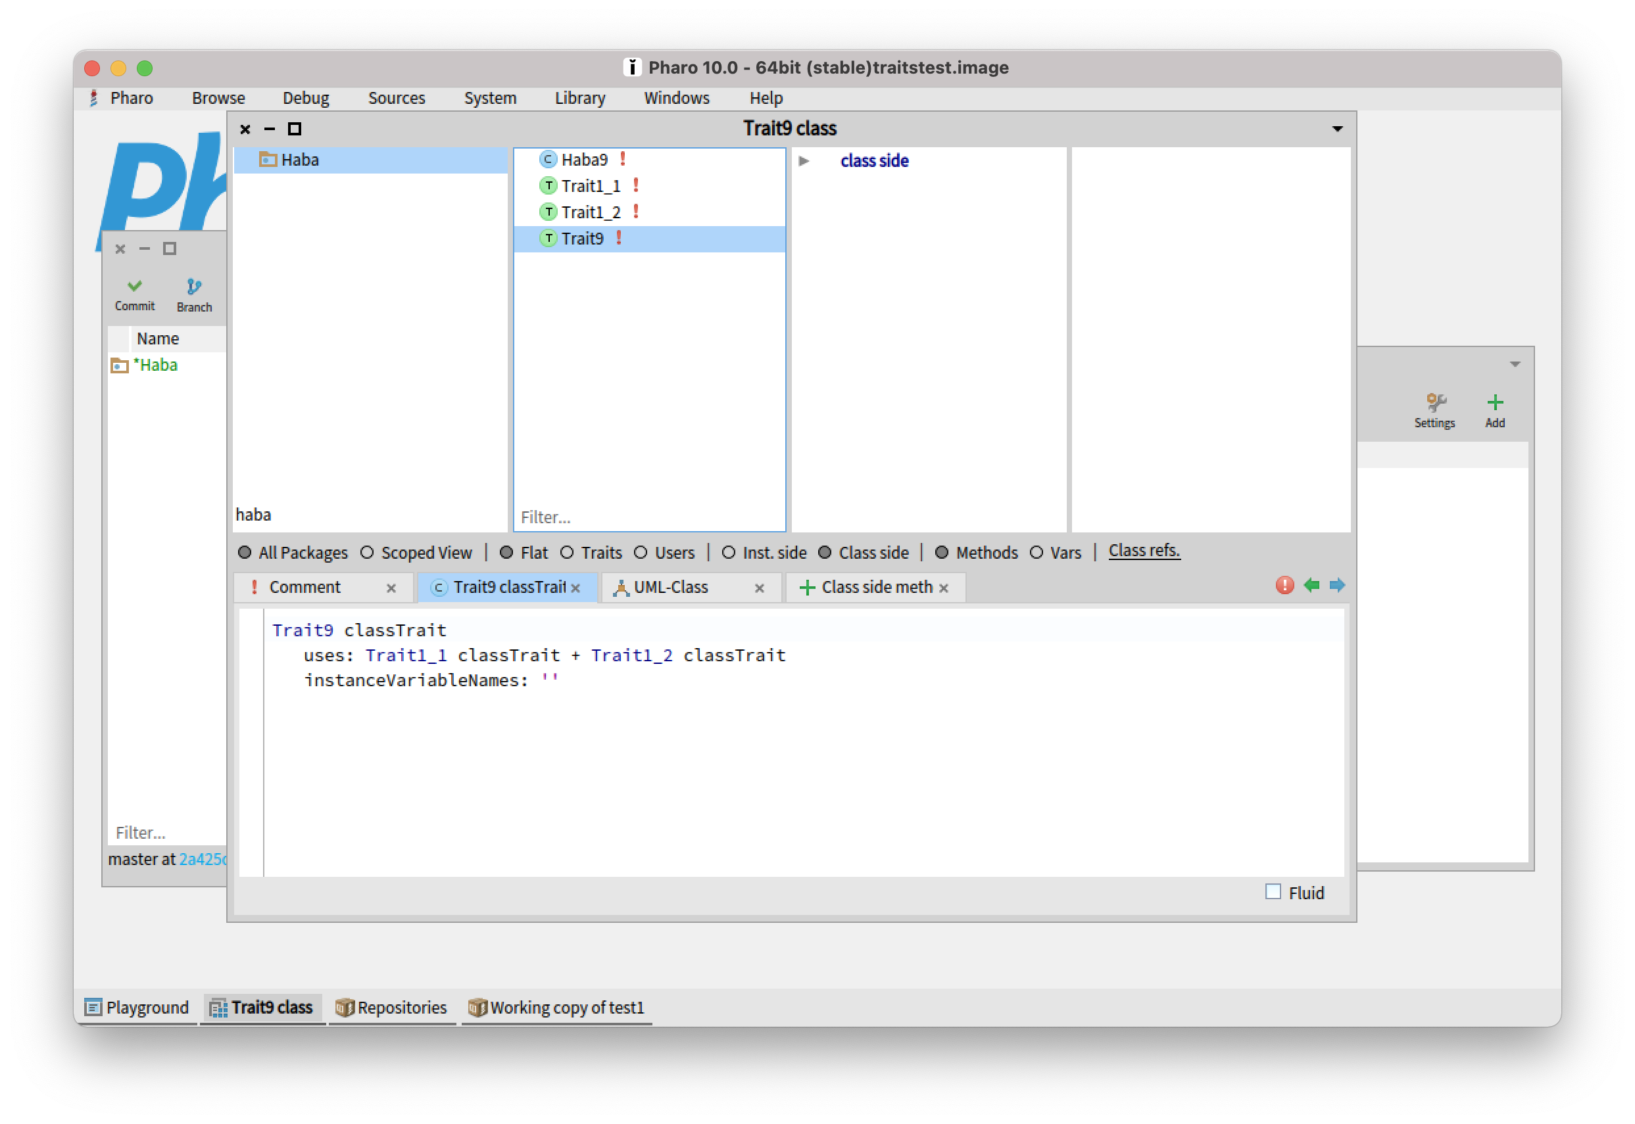1635x1124 pixels.
Task: Expand the class side disclosure triangle
Action: tap(805, 160)
